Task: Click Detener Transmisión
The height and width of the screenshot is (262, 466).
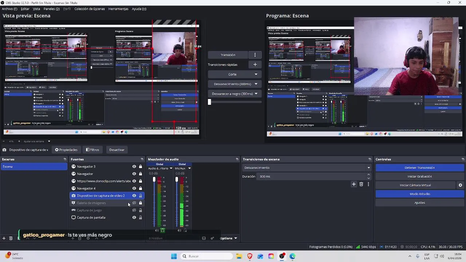Action: click(x=420, y=168)
